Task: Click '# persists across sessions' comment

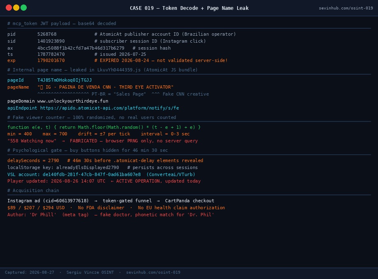Action: (162, 167)
